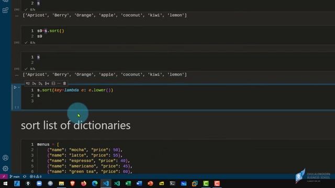Execute cells above from cell toolbar
Image resolution: width=335 pixels, height=188 pixels.
(34, 84)
